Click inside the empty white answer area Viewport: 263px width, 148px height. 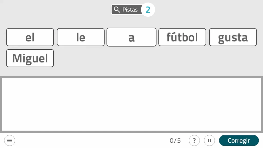[131, 104]
